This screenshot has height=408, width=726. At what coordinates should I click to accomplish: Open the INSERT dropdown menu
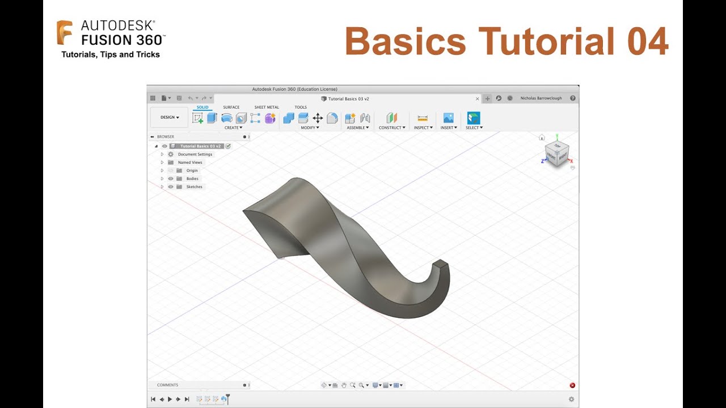click(x=449, y=127)
